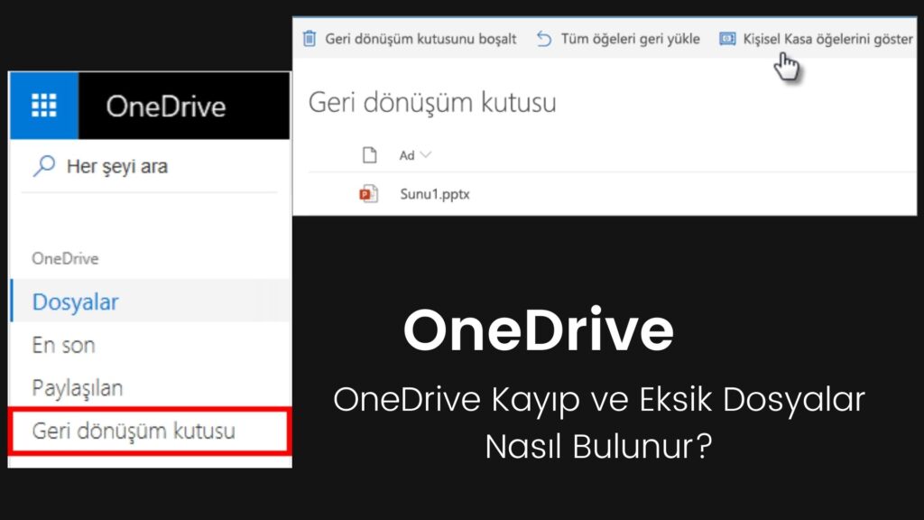Click the restore arrow icon on the toolbar
924x520 pixels.
click(x=543, y=38)
